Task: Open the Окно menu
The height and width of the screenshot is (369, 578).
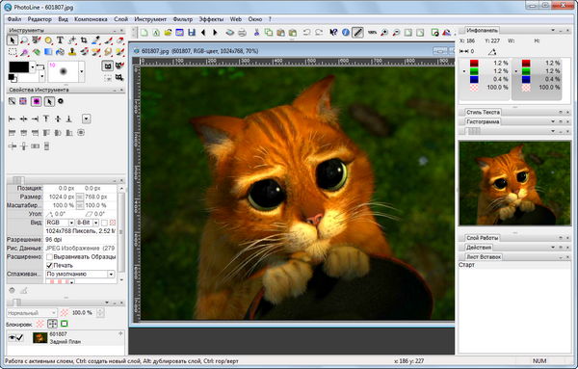Action: [x=254, y=19]
